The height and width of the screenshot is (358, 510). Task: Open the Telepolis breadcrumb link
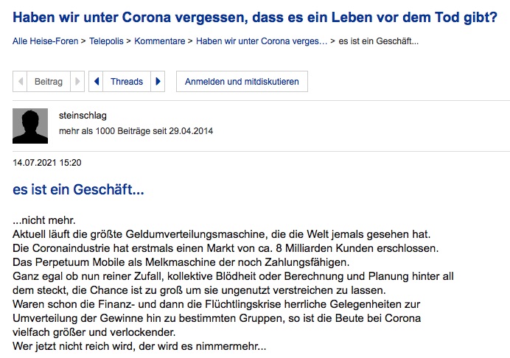107,41
